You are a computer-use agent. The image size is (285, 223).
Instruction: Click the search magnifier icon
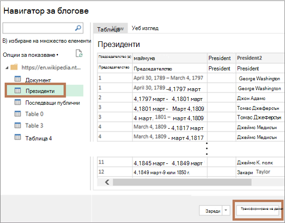point(78,28)
